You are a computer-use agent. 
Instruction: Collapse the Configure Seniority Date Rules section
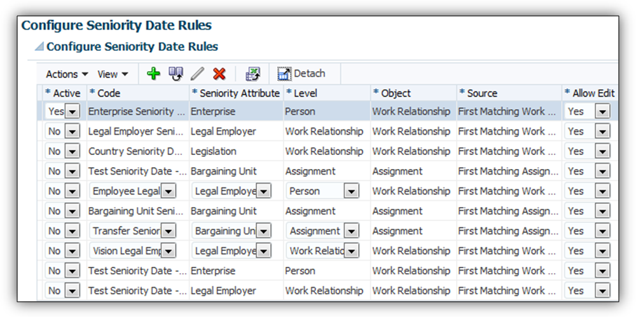pyautogui.click(x=39, y=47)
